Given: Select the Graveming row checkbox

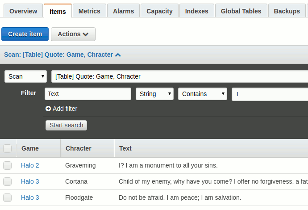Looking at the screenshot, I should [8, 165].
